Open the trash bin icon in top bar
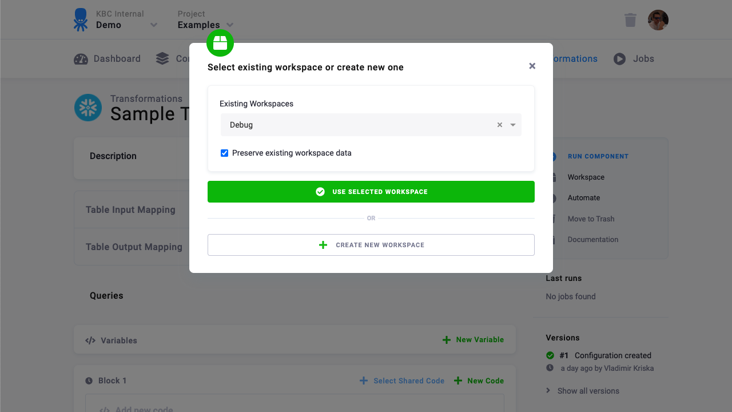The width and height of the screenshot is (732, 412). pos(630,19)
